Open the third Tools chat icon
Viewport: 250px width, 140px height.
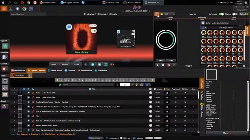(x=5, y=94)
